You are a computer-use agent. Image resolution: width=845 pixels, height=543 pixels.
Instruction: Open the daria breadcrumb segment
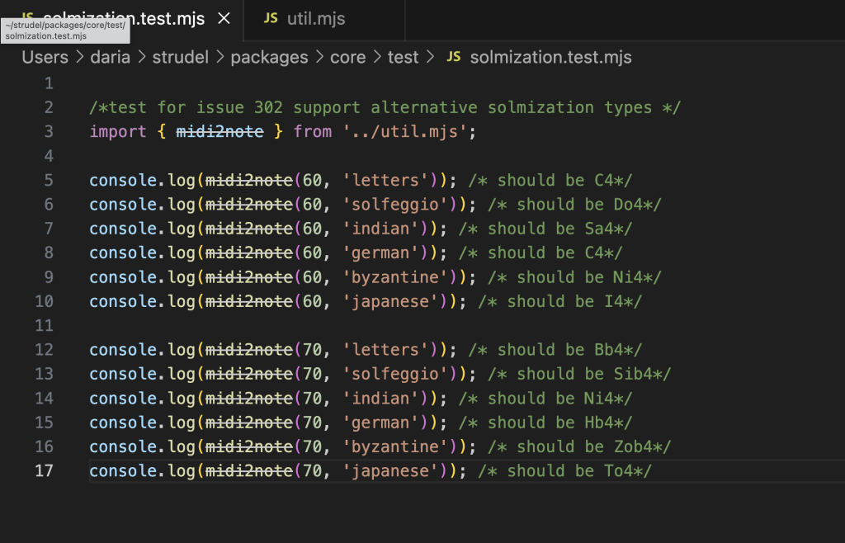(110, 57)
